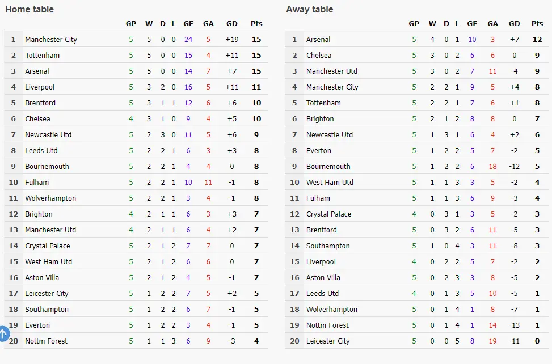The image size is (552, 364).
Task: Select Brentford in the Home table
Action: click(x=40, y=103)
